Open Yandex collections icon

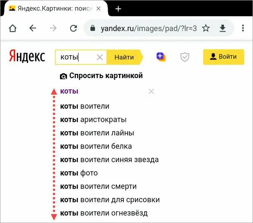coord(161,57)
